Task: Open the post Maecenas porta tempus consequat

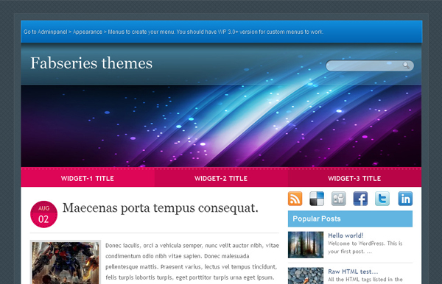Action: [x=160, y=208]
